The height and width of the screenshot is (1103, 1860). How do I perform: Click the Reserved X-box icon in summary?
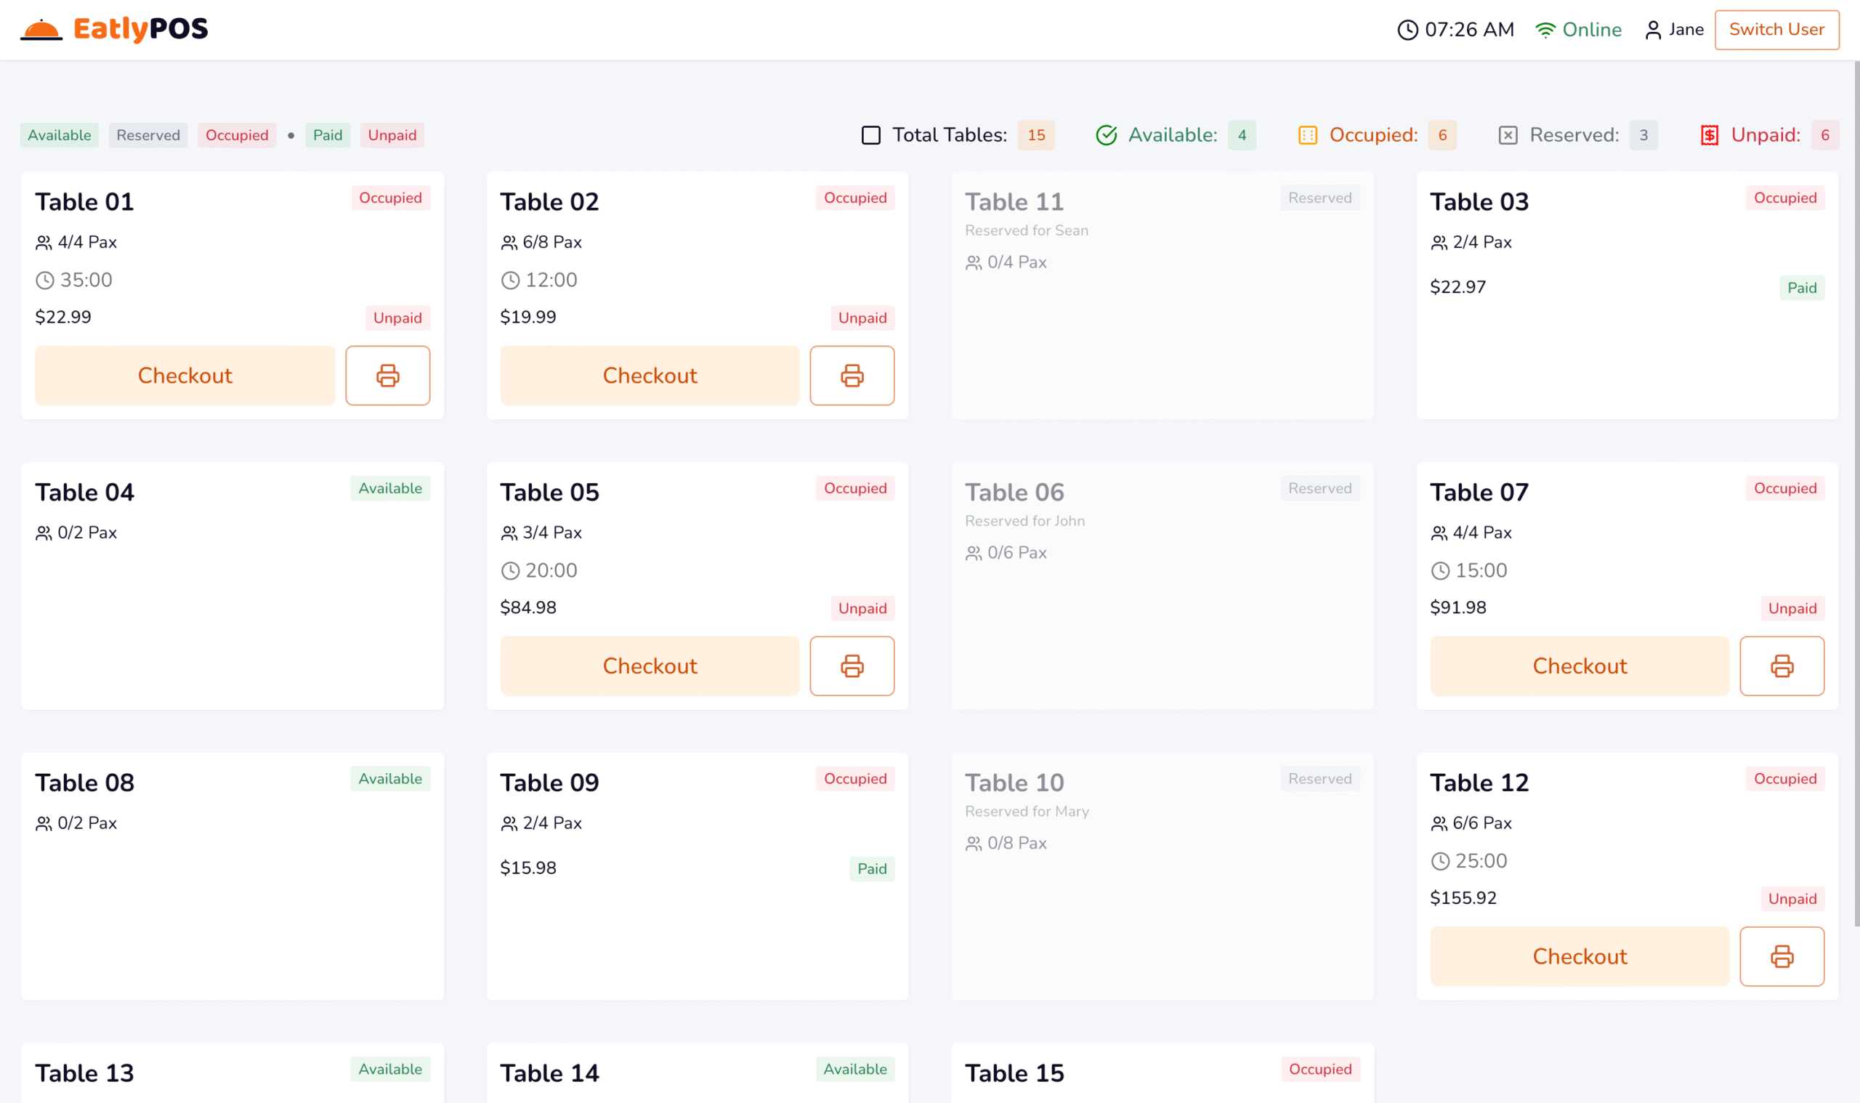tap(1508, 135)
